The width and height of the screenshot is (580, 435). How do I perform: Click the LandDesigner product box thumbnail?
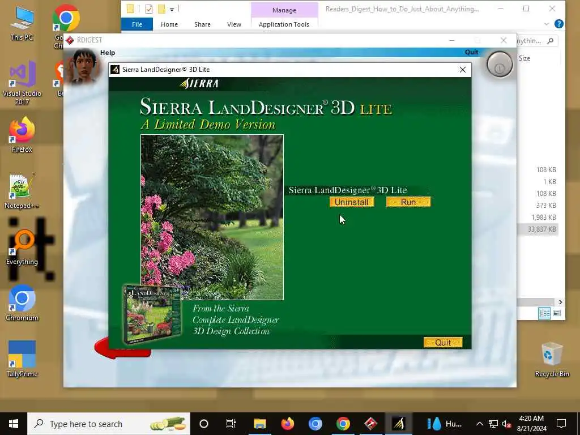tap(152, 314)
